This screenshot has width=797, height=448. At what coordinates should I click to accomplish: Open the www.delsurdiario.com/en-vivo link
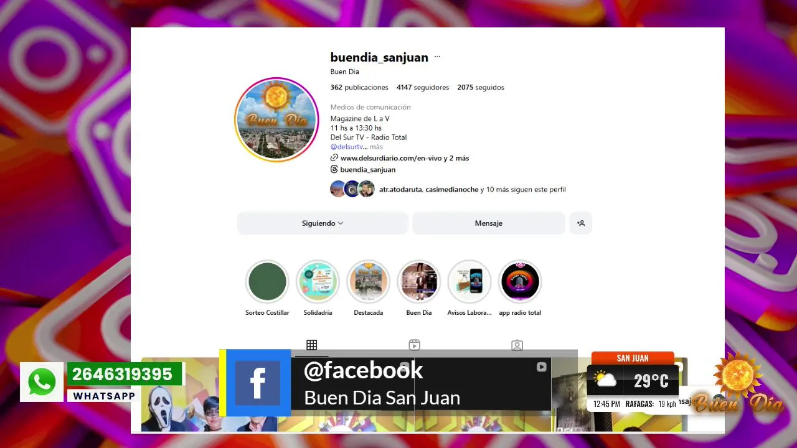391,158
